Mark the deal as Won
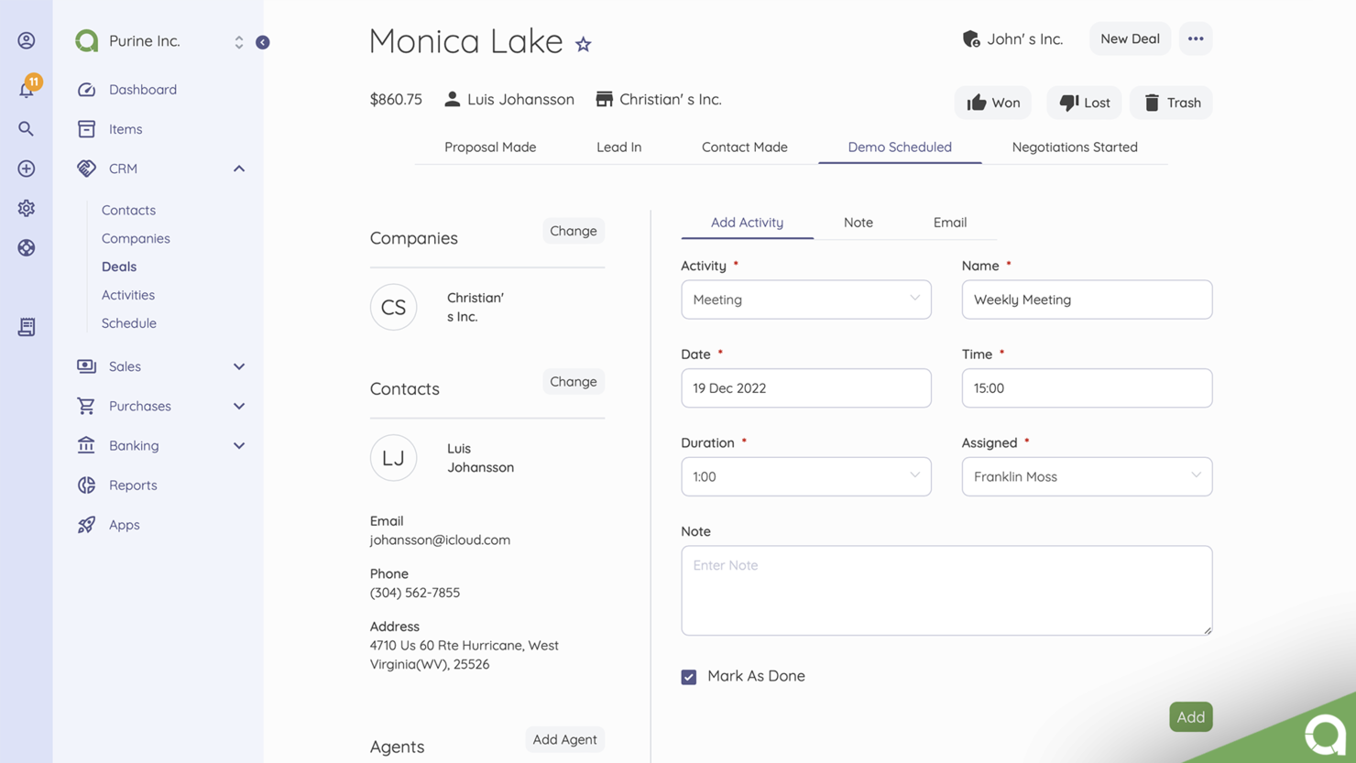1356x763 pixels. [x=992, y=103]
